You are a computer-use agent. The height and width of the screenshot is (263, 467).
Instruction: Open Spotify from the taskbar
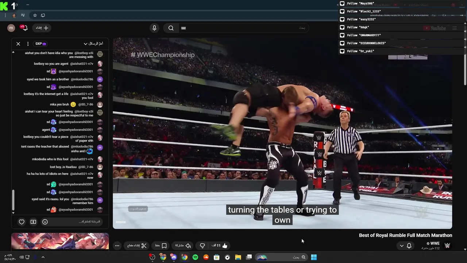(195, 257)
